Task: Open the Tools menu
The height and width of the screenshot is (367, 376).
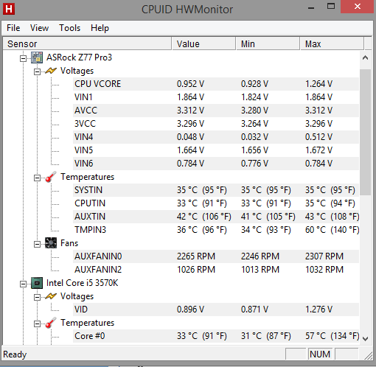Action: click(69, 28)
